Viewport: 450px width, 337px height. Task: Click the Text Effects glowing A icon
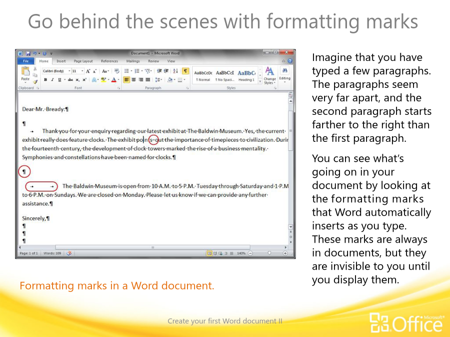[94, 80]
